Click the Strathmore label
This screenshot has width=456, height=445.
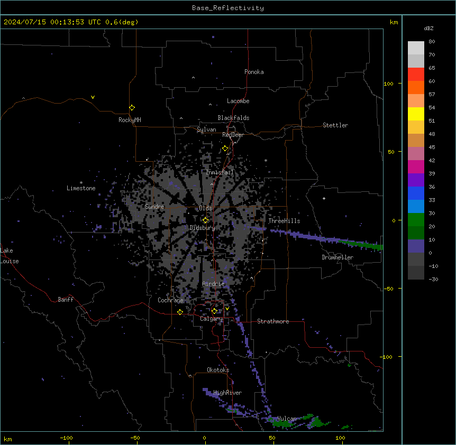pos(273,321)
